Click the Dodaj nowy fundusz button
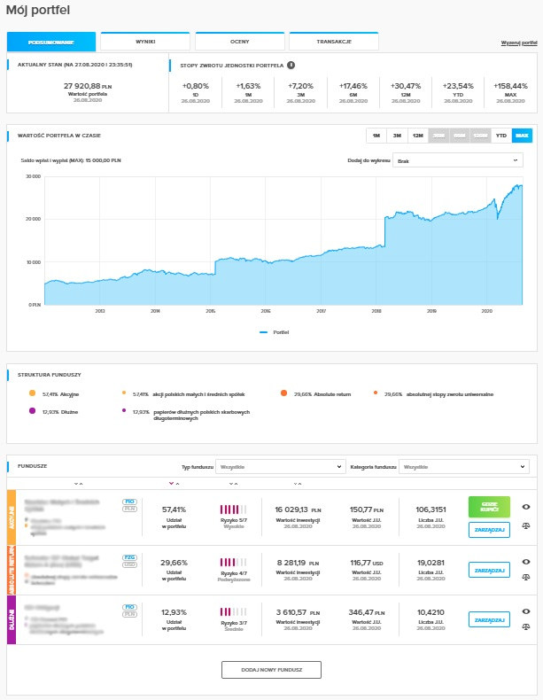Screen dimensions: 543x700 (271, 670)
